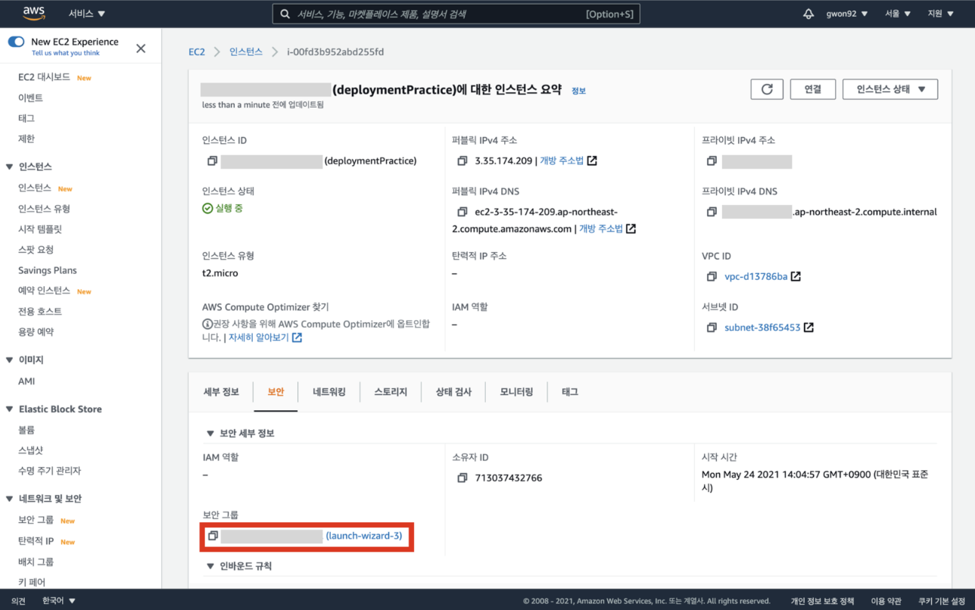Open EC2 대시보드 in sidebar
The height and width of the screenshot is (610, 975).
[44, 77]
